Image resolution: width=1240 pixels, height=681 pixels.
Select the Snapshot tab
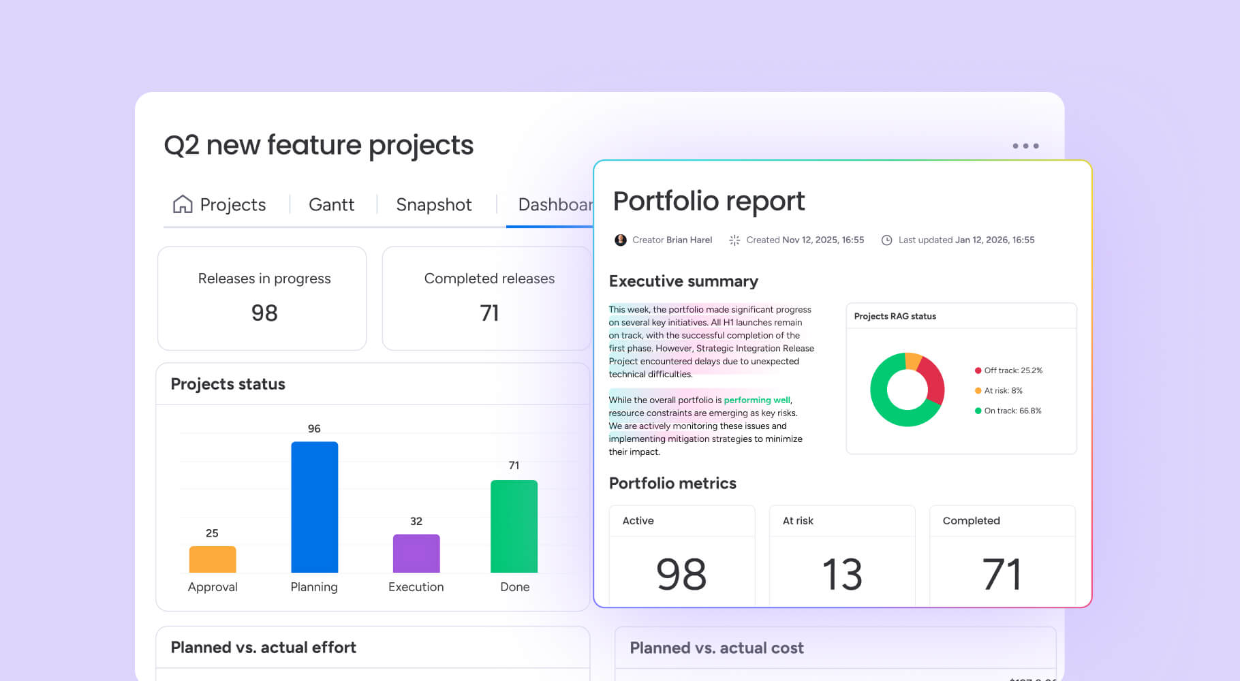(434, 204)
